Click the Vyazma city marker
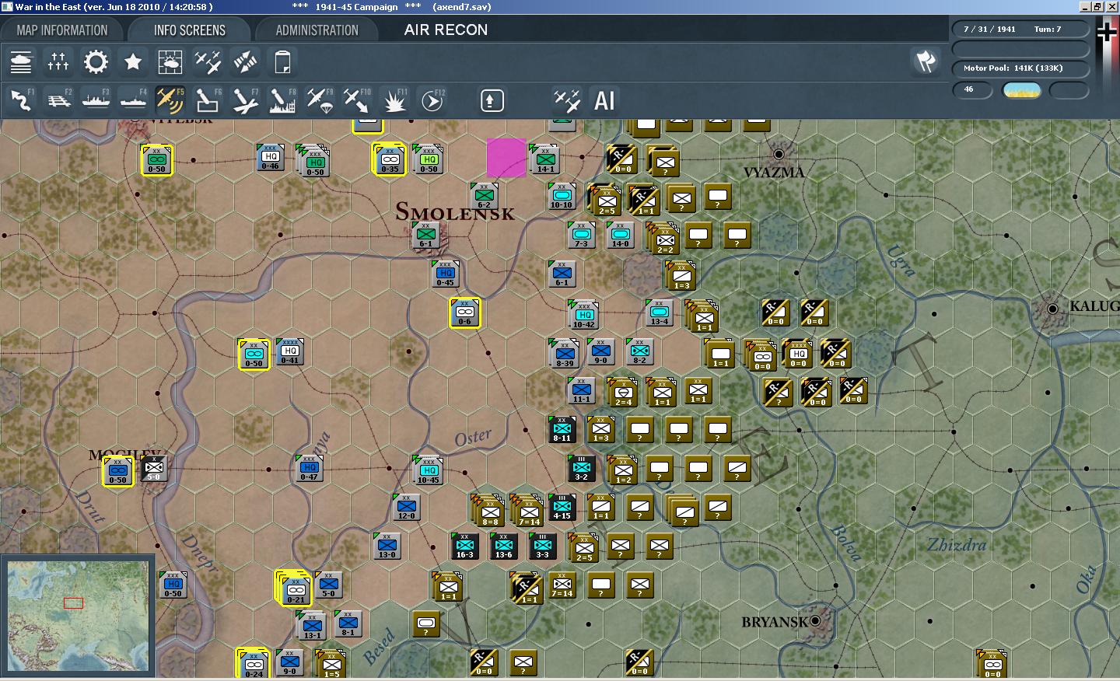This screenshot has height=681, width=1120. pyautogui.click(x=779, y=154)
